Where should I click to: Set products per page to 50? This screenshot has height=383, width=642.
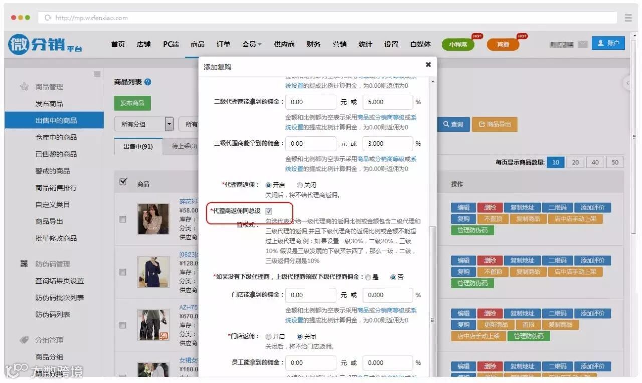615,162
